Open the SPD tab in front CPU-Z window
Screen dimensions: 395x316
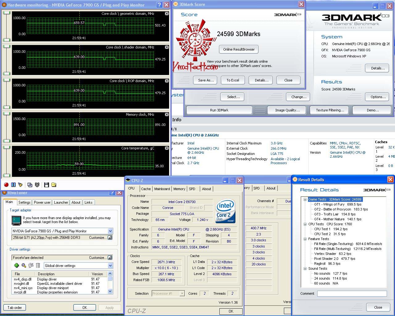tap(192, 189)
